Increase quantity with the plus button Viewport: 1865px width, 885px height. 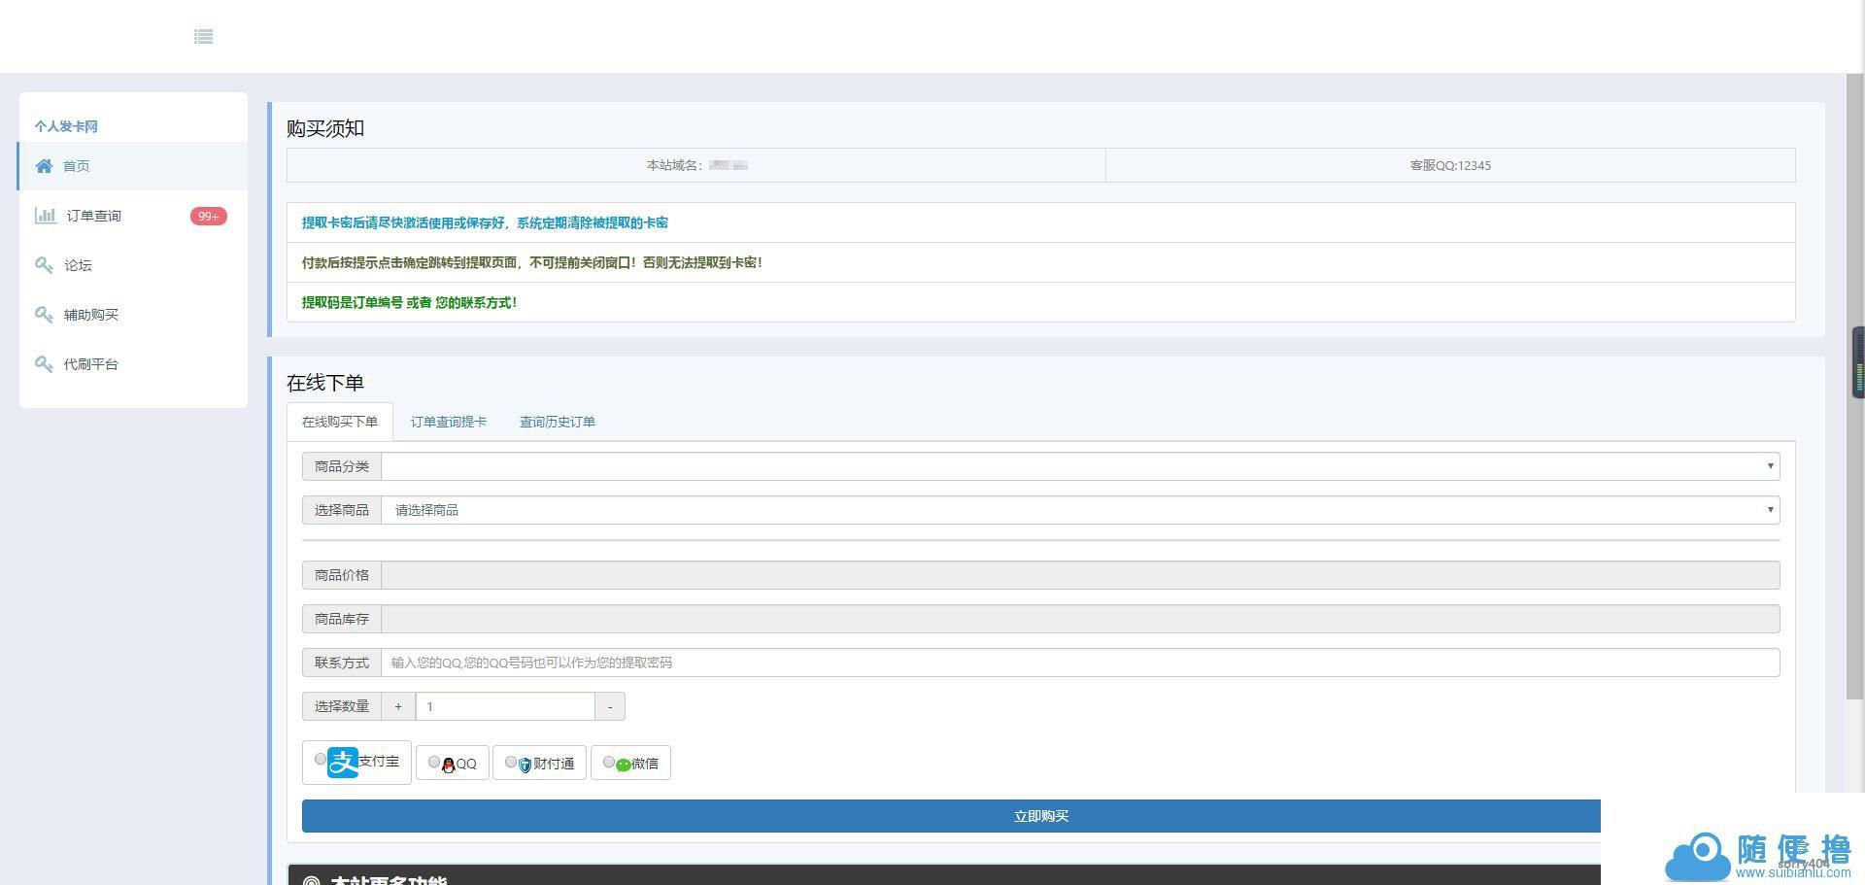(398, 706)
